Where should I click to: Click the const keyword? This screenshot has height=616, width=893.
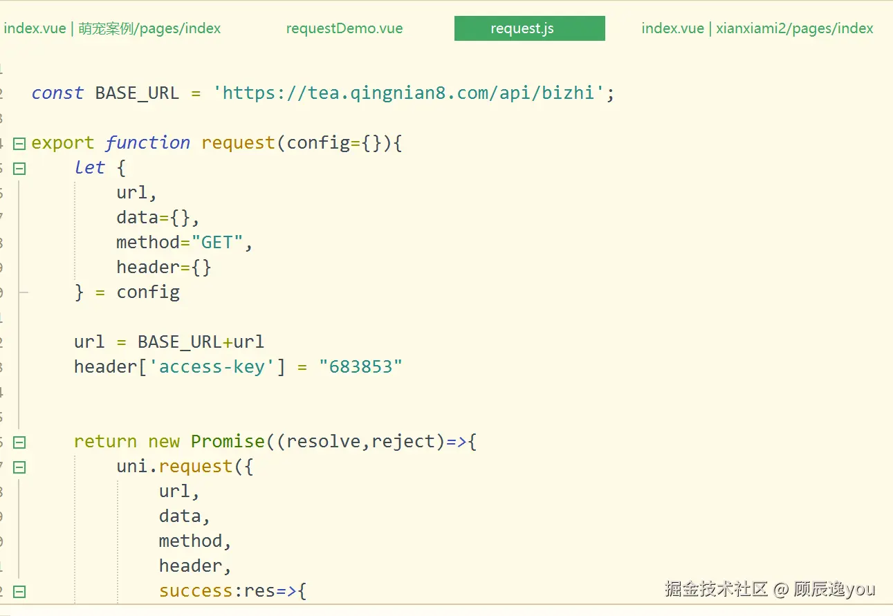coord(58,93)
